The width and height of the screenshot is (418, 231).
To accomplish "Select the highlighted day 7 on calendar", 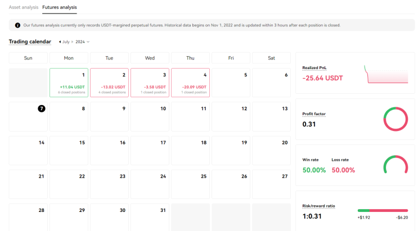I will pos(41,108).
